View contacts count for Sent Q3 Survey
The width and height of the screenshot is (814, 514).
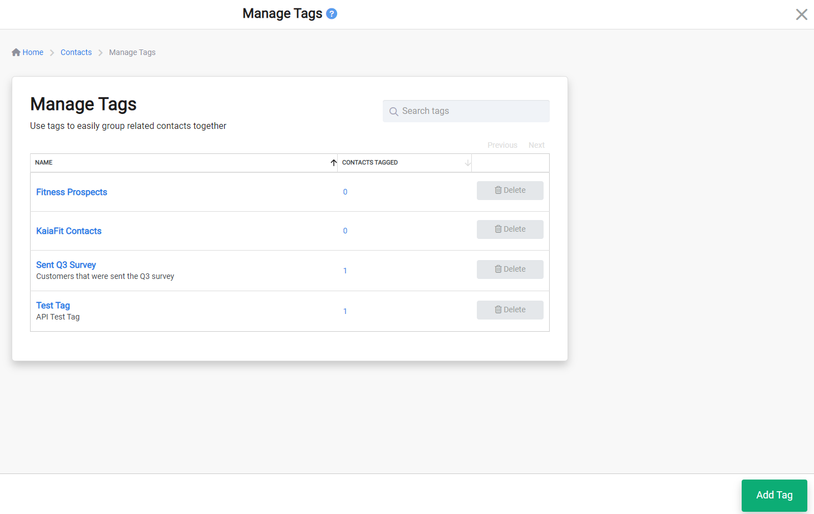(345, 271)
